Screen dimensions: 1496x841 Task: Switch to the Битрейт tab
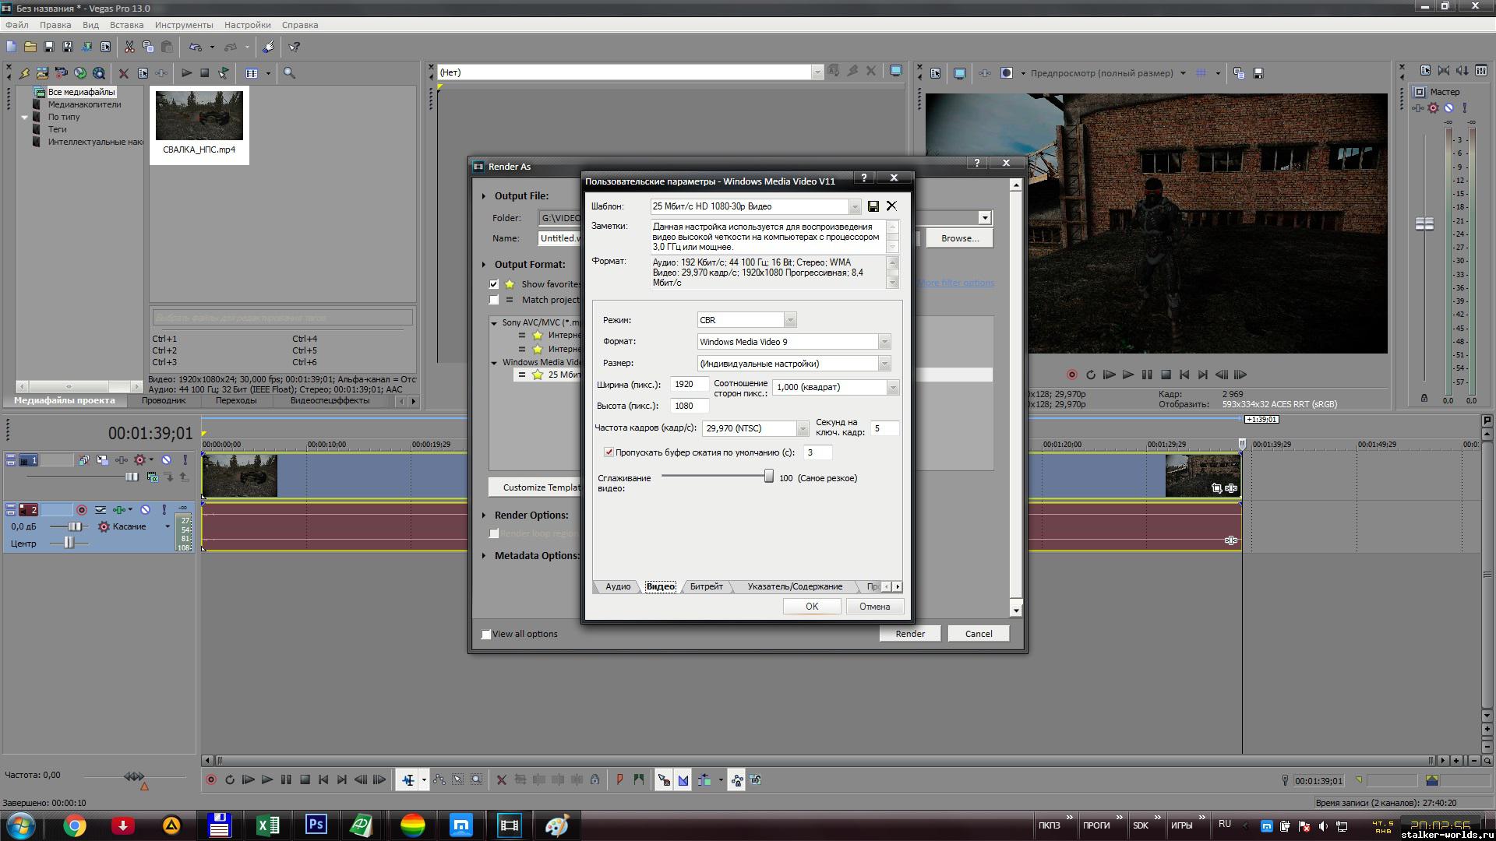706,586
